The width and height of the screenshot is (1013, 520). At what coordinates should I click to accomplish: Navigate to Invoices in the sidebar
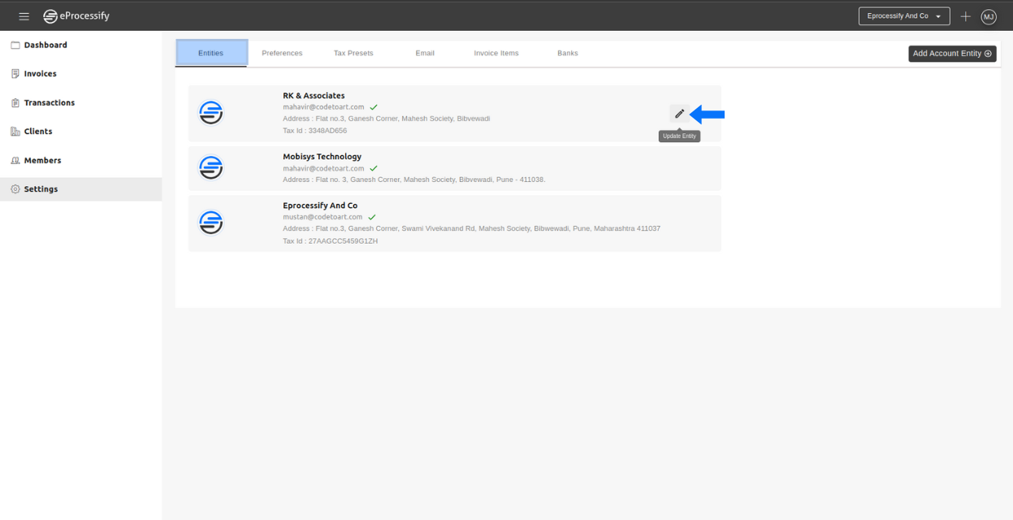pos(40,74)
